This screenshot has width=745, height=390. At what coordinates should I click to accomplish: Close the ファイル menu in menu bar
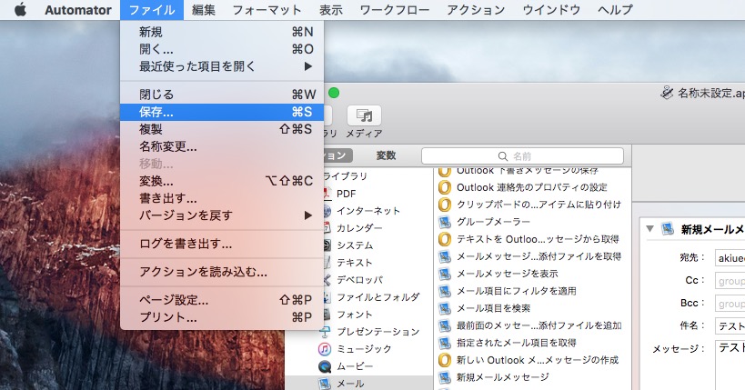152,10
